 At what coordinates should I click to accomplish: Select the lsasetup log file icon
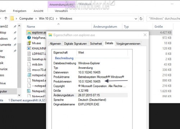pos(29,59)
